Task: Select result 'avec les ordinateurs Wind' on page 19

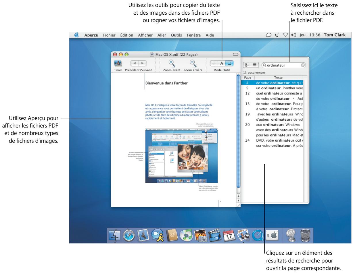Action: click(x=280, y=114)
